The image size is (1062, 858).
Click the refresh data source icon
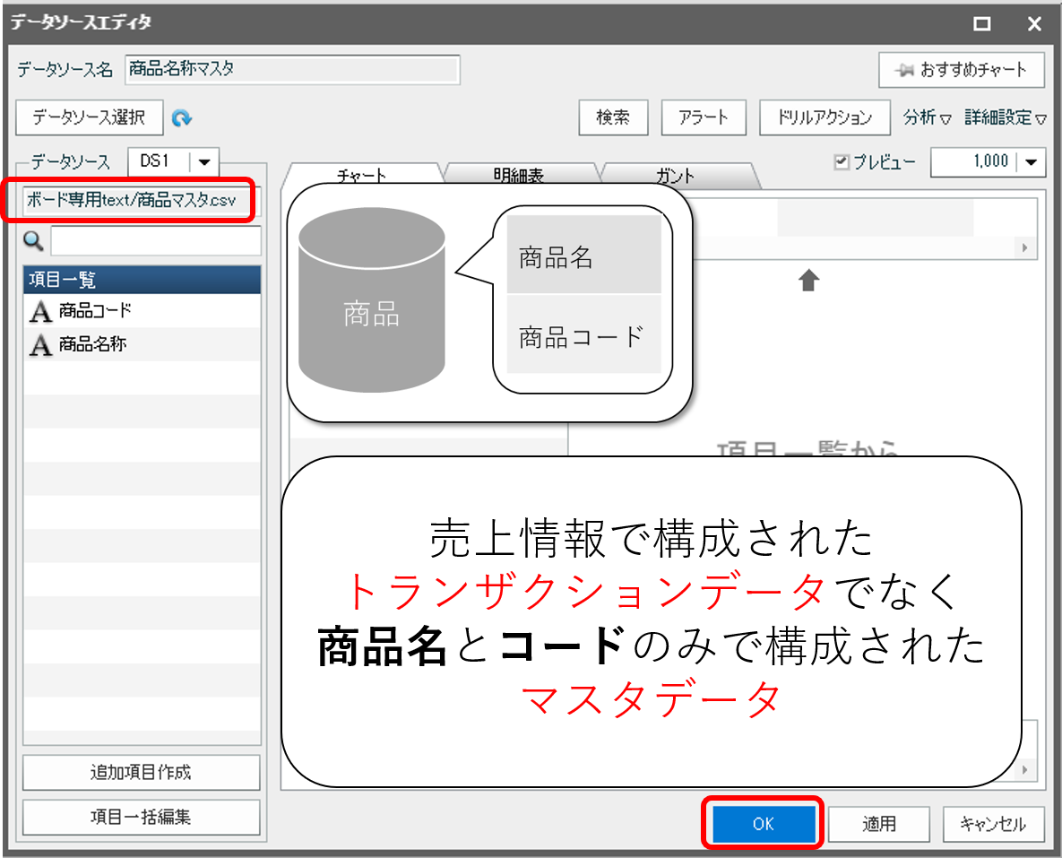click(x=182, y=118)
